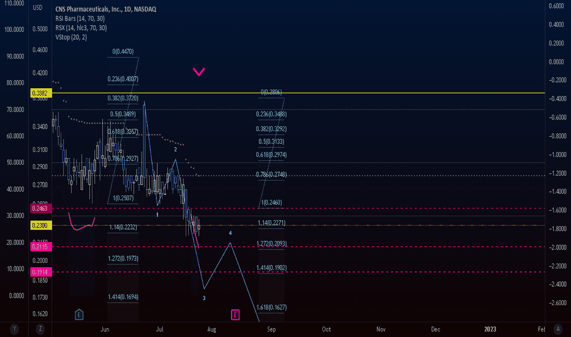This screenshot has width=571, height=337.
Task: Click the USD currency label
Action: coord(37,7)
